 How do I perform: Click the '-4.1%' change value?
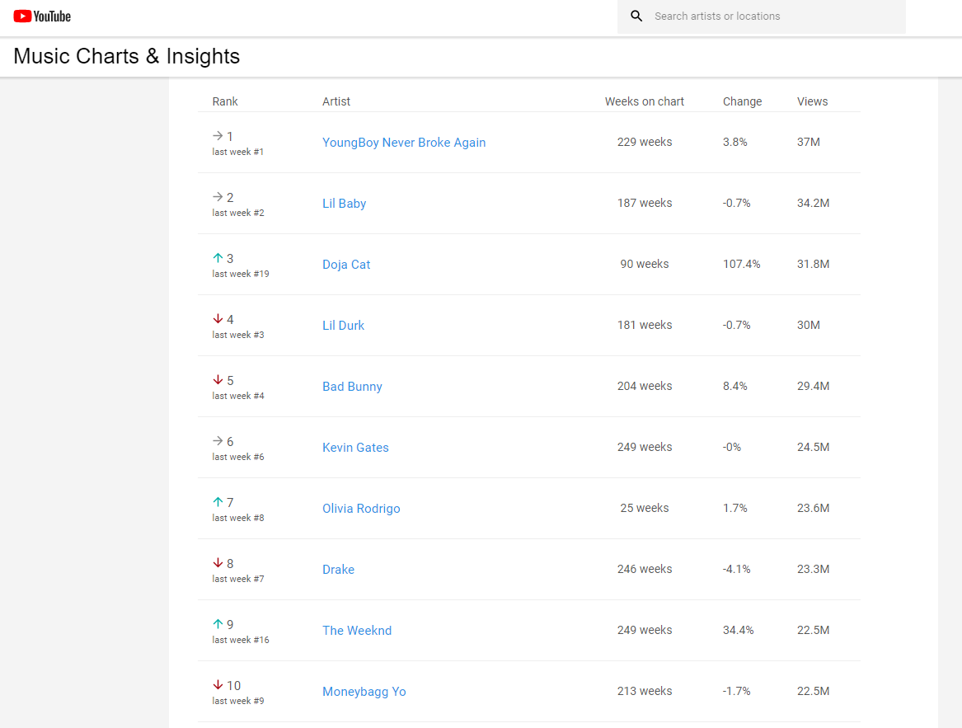pos(736,569)
